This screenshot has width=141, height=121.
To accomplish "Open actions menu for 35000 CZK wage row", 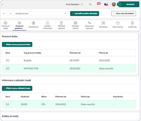I will [7, 104].
